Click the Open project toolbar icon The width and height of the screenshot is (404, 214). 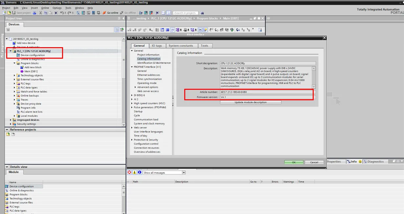pyautogui.click(x=9, y=13)
